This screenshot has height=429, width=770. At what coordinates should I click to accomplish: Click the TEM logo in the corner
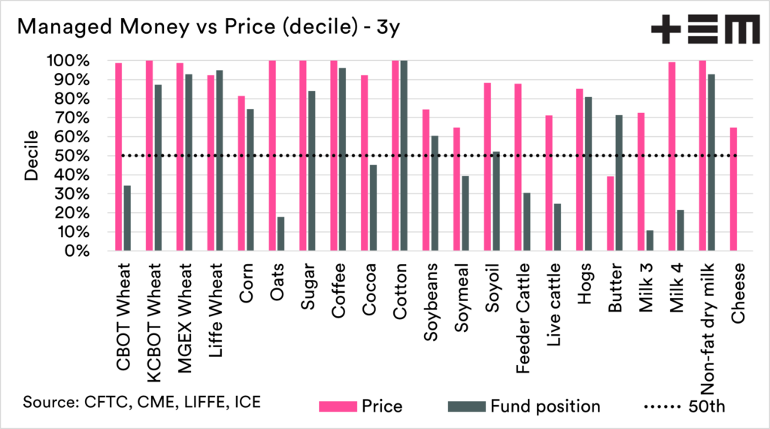[x=705, y=31]
